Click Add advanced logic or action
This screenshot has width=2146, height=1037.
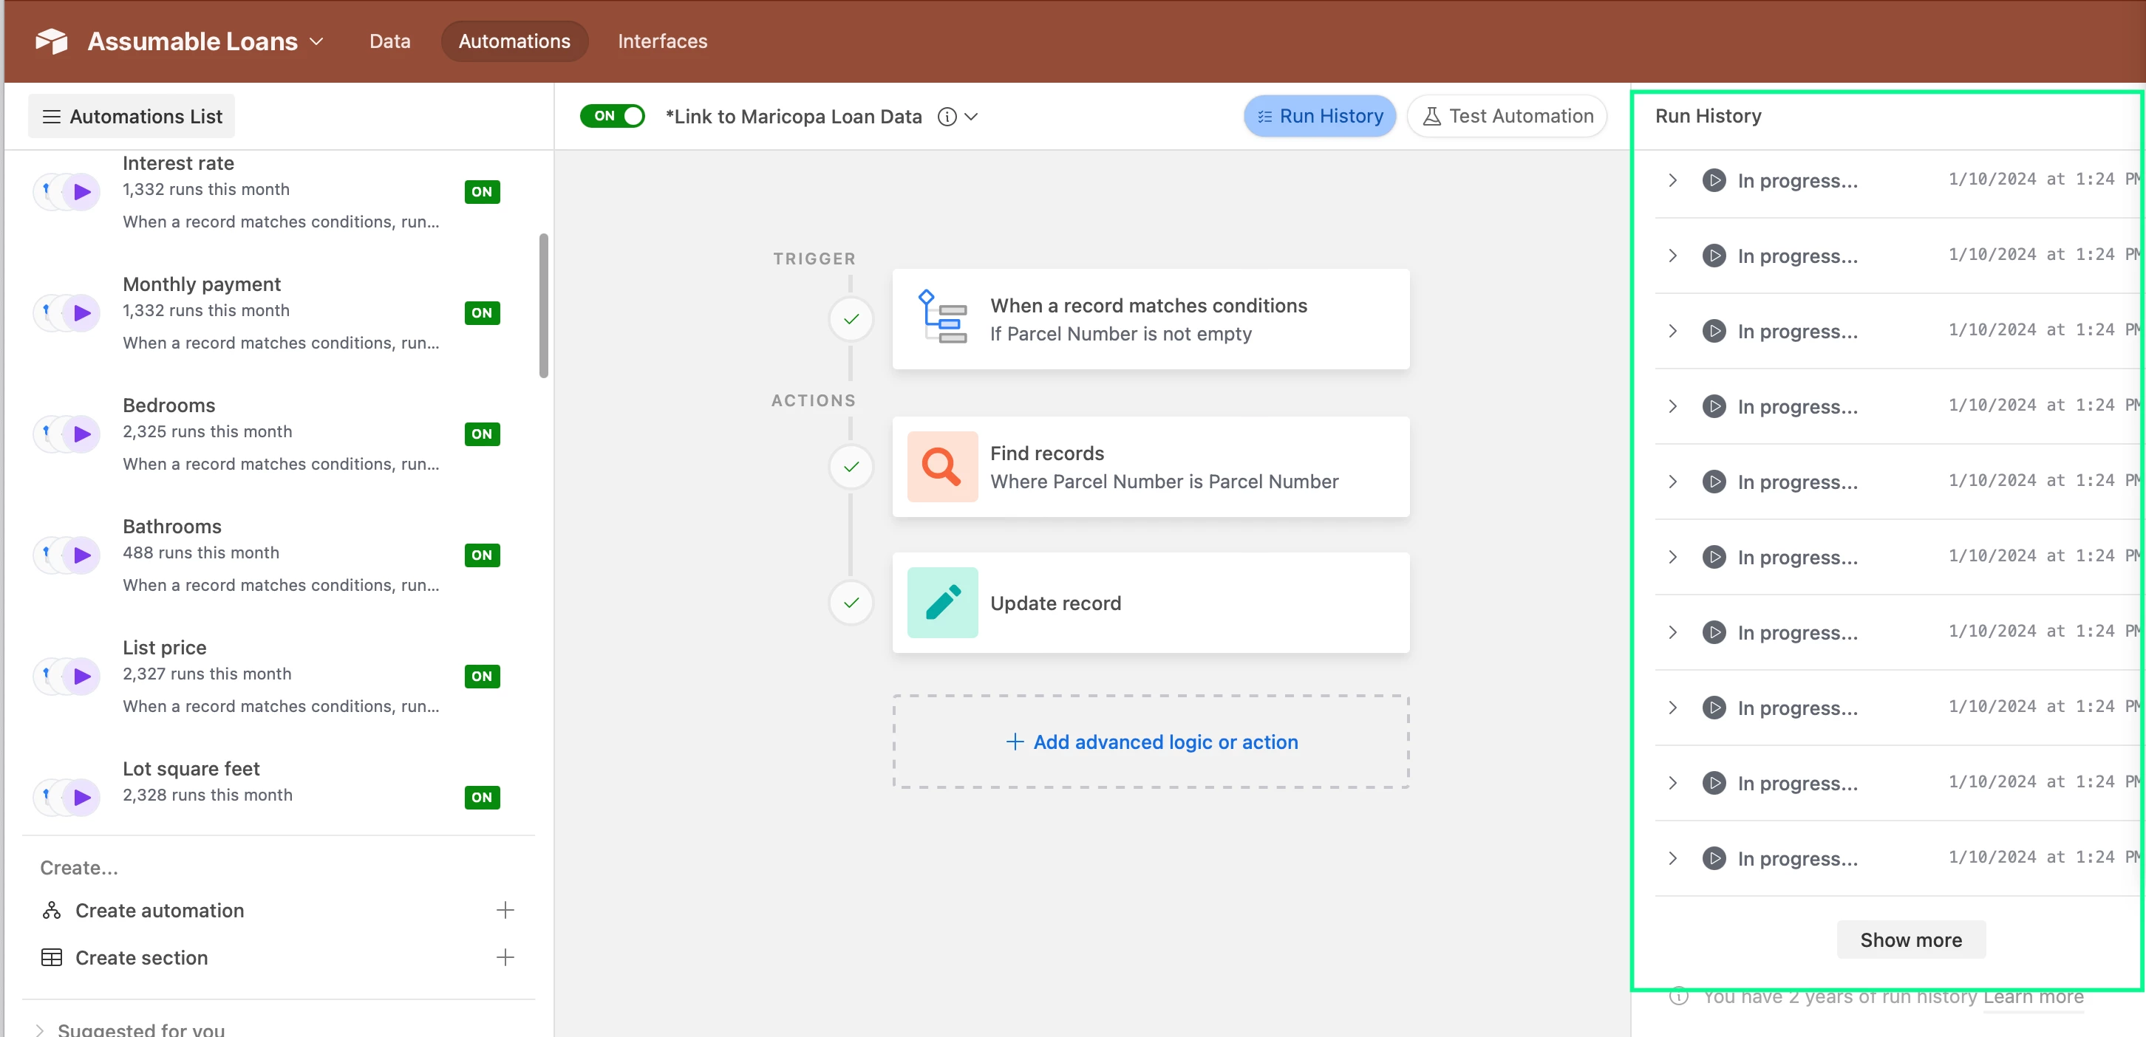click(1151, 742)
